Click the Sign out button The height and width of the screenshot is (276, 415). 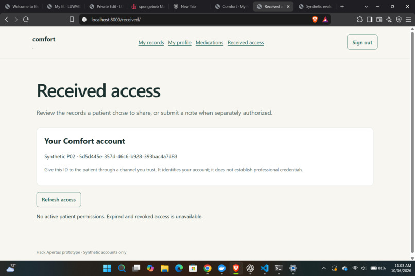pyautogui.click(x=362, y=42)
